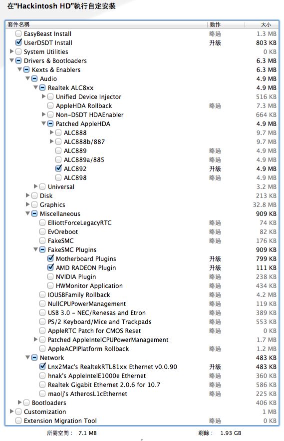Expand the ALC888b/887 sub-options
284x441 pixels.
(51, 141)
